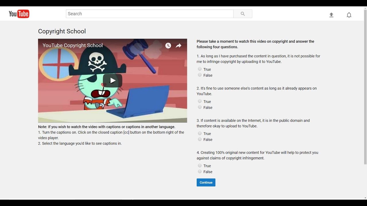Click question 3 text about public domain

coord(253,123)
